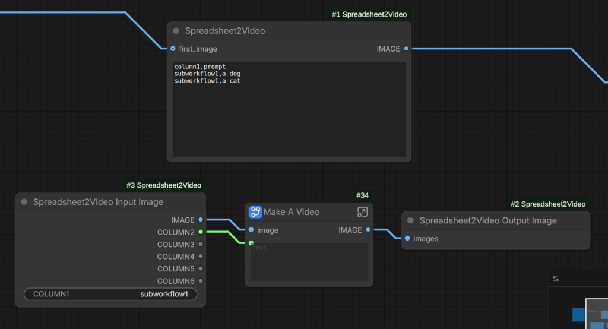This screenshot has height=329, width=608.
Task: Click the COLUMN2 output socket
Action: [201, 232]
